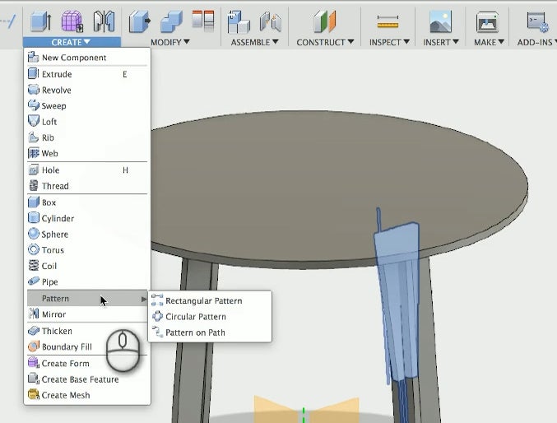Select Rectangular Pattern from submenu
The image size is (557, 423).
203,301
